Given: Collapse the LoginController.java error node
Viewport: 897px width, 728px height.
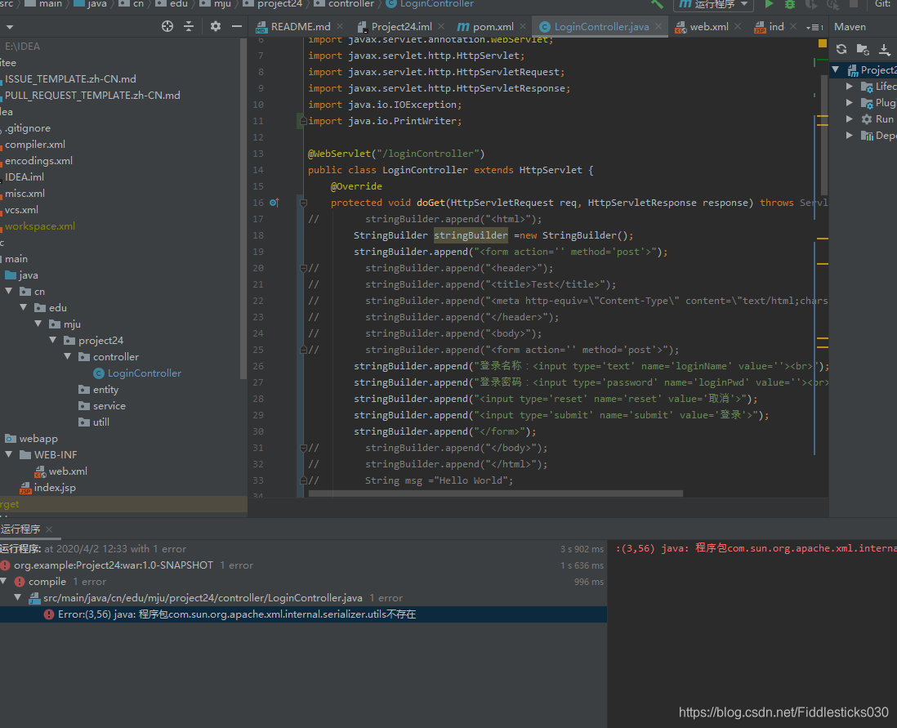Looking at the screenshot, I should pos(18,597).
